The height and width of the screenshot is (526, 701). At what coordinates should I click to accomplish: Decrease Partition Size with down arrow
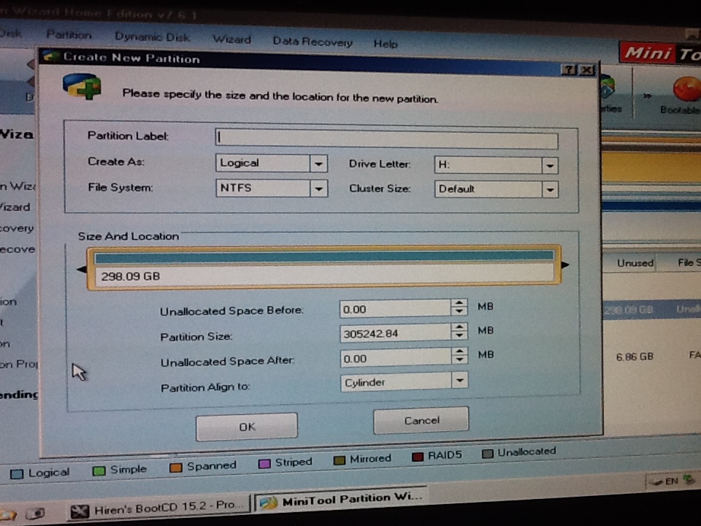(459, 336)
